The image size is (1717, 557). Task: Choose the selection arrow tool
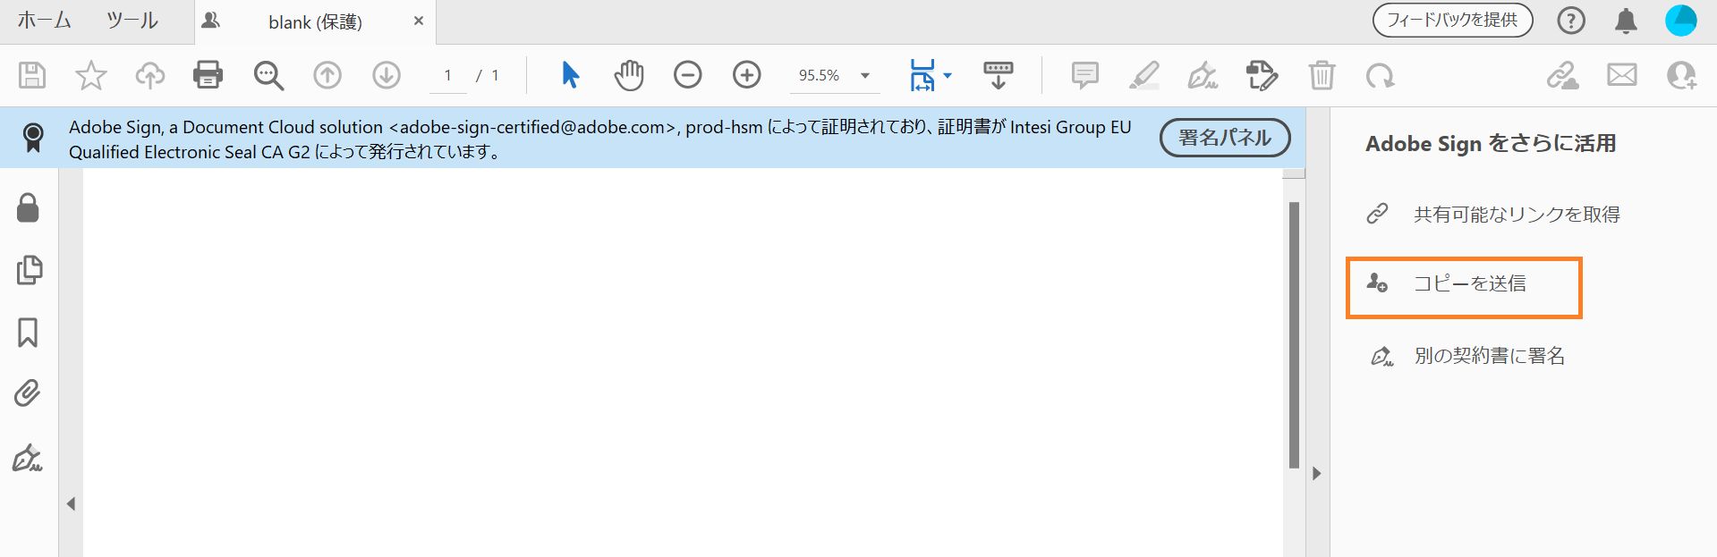pyautogui.click(x=570, y=75)
